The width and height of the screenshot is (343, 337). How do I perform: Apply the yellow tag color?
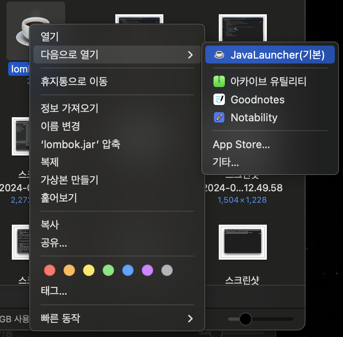[x=89, y=270]
